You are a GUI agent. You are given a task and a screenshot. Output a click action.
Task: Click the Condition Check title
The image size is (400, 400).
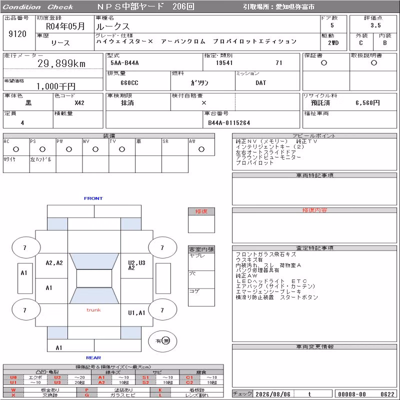click(38, 7)
